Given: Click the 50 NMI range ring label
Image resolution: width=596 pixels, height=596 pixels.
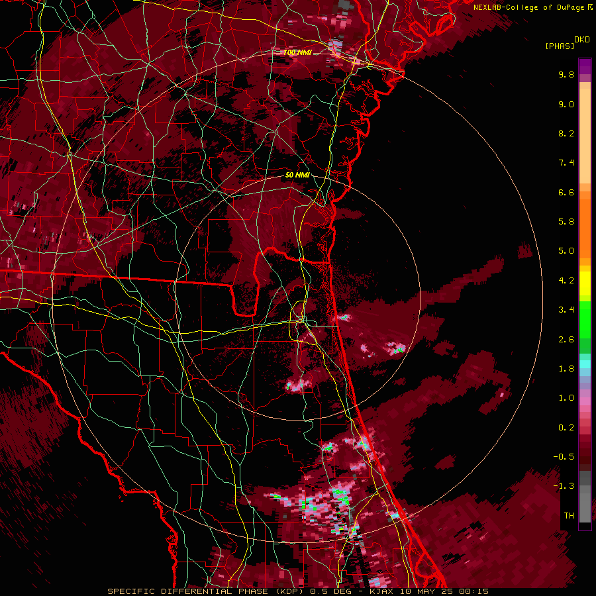Looking at the screenshot, I should (x=297, y=175).
